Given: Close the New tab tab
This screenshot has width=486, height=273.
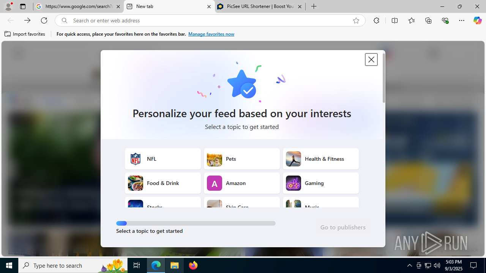Looking at the screenshot, I should click(x=209, y=6).
